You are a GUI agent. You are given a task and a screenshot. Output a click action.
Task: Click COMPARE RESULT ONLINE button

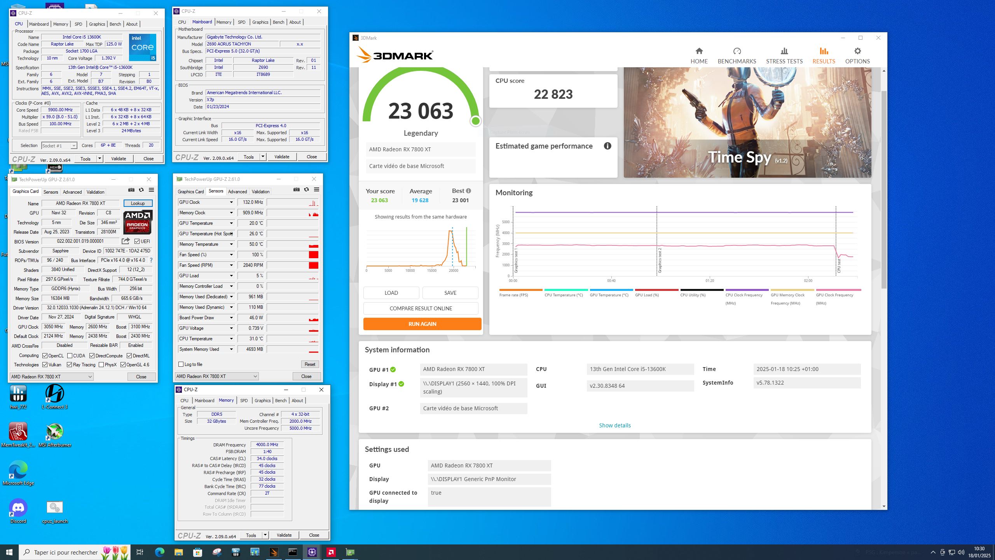coord(421,308)
